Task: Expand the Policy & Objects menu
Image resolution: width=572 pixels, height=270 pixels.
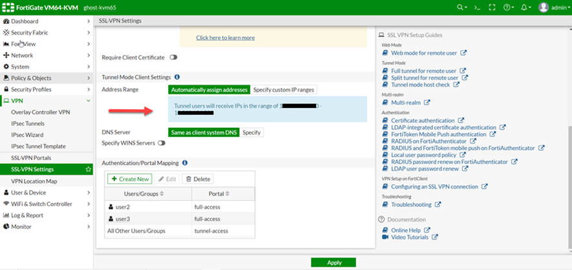Action: pos(47,78)
